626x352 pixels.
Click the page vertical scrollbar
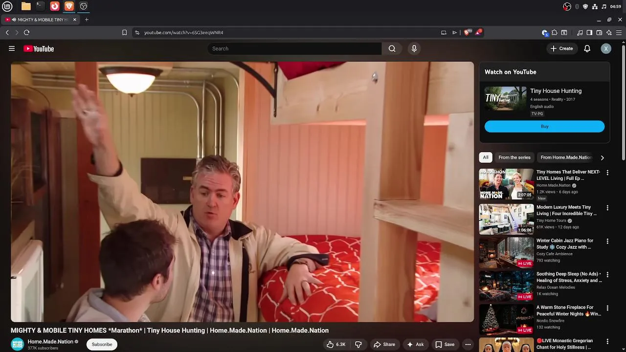(x=623, y=103)
